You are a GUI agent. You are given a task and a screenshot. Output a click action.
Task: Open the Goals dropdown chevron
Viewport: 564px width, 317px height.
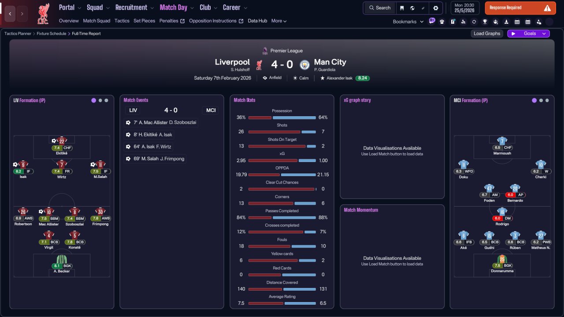544,33
